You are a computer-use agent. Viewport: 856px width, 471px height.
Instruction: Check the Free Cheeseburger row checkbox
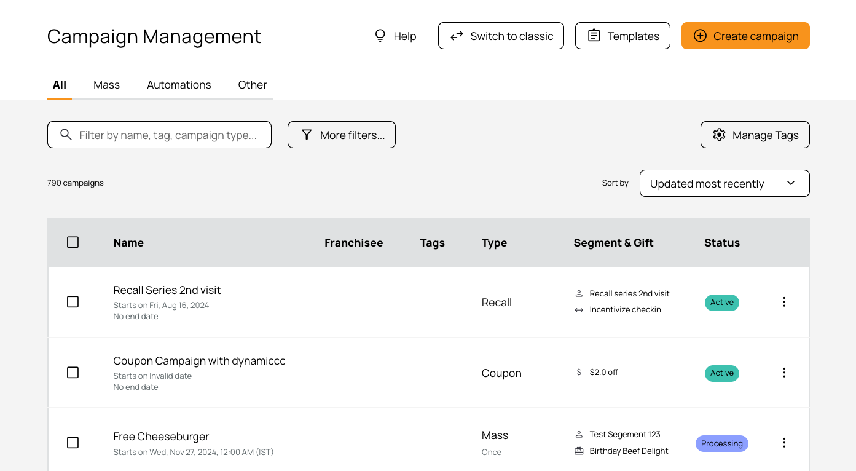click(x=73, y=443)
